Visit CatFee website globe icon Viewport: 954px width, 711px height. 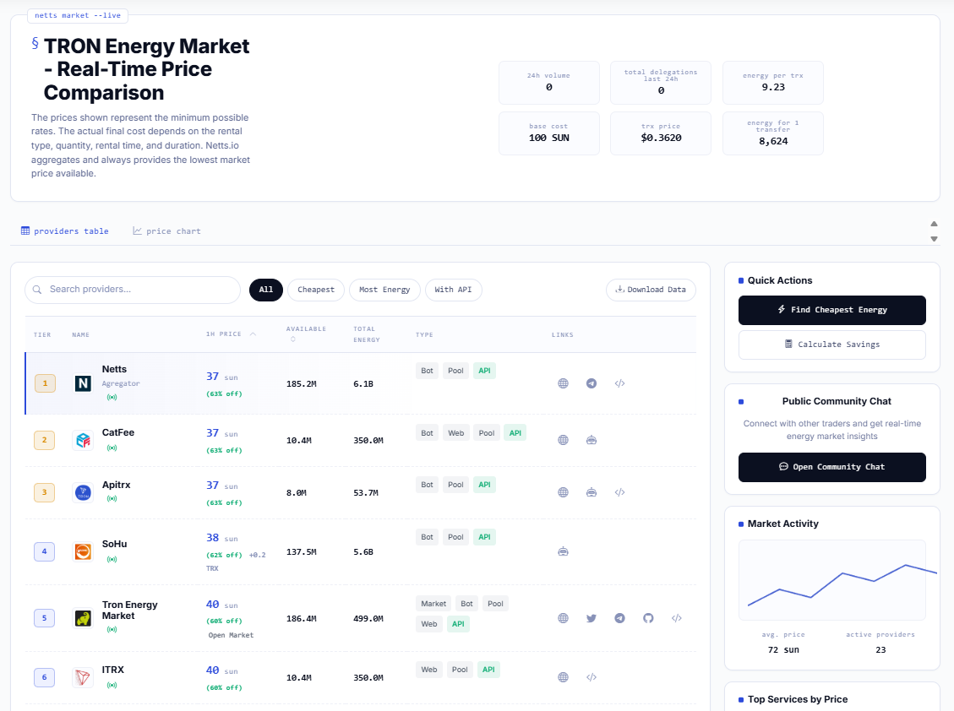tap(564, 440)
